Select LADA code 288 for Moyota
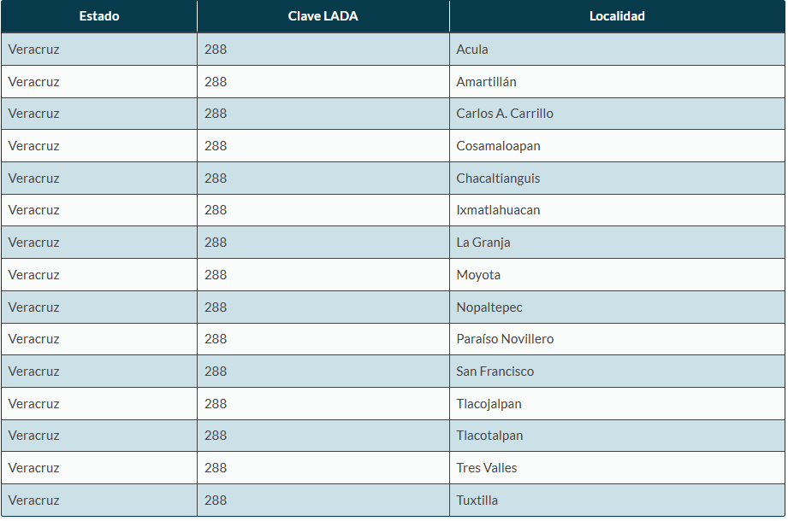Screen dimensions: 788x521 tap(216, 275)
